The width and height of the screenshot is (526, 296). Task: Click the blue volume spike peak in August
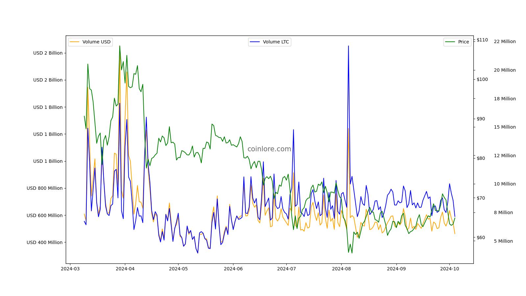point(348,46)
